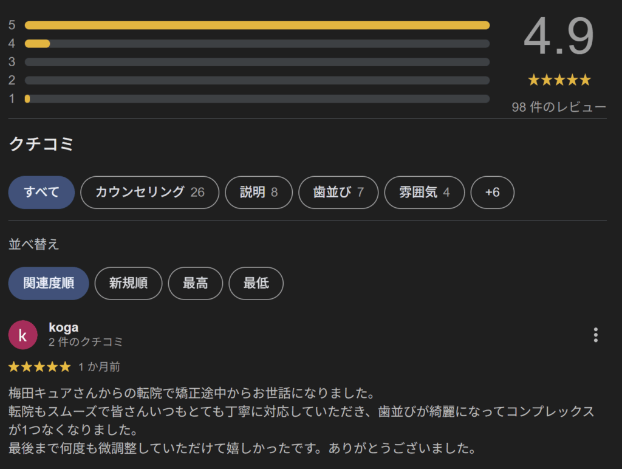This screenshot has width=622, height=469.
Task: Click the five-star rating on koga's review
Action: (x=40, y=367)
